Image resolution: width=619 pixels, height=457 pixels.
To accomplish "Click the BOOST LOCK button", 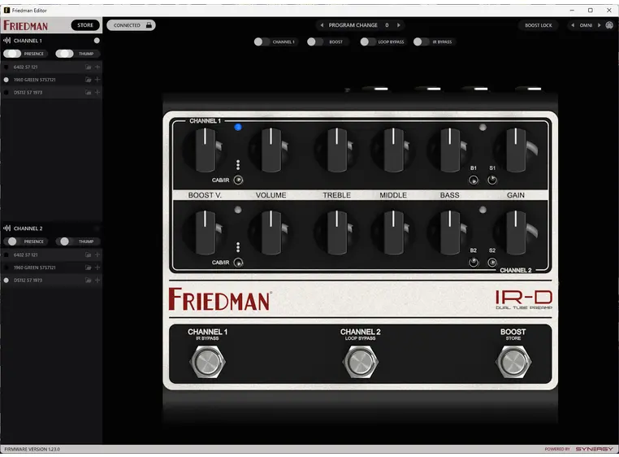I will click(538, 25).
